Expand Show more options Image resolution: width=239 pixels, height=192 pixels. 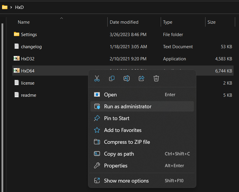pos(126,181)
